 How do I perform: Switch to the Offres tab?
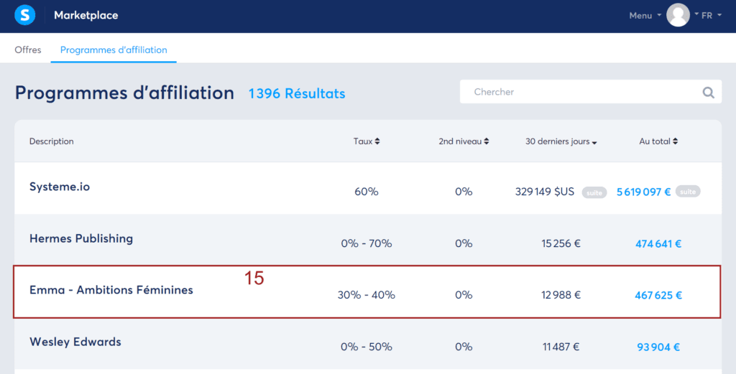pyautogui.click(x=28, y=50)
